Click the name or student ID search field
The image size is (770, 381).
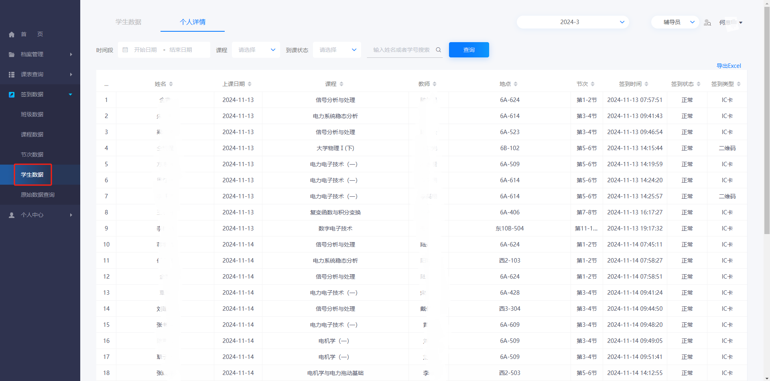coord(401,50)
